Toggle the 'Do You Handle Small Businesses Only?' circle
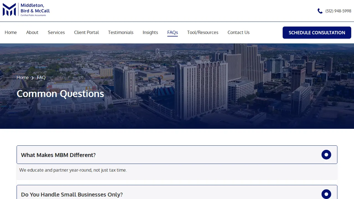 tap(326, 194)
